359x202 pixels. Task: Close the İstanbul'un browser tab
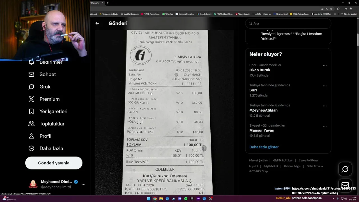pyautogui.click(x=103, y=3)
